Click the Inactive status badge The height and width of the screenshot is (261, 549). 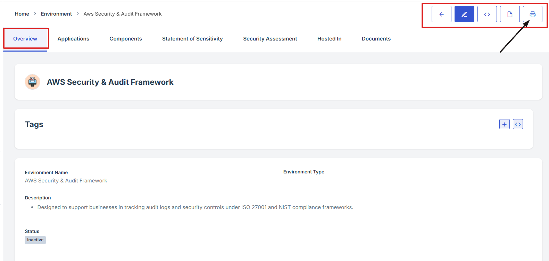(x=35, y=240)
